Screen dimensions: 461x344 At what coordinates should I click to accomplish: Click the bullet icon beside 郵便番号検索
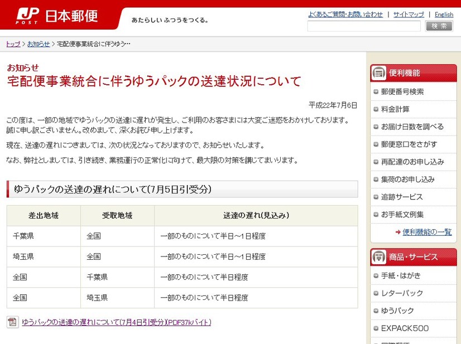coord(376,91)
